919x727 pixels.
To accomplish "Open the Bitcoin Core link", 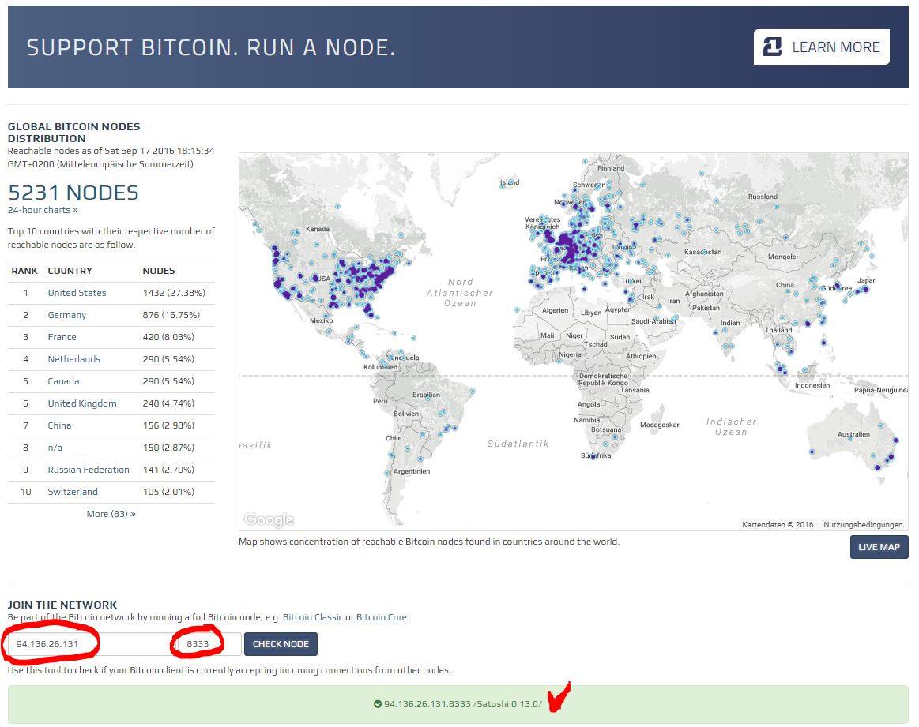I will pos(382,617).
